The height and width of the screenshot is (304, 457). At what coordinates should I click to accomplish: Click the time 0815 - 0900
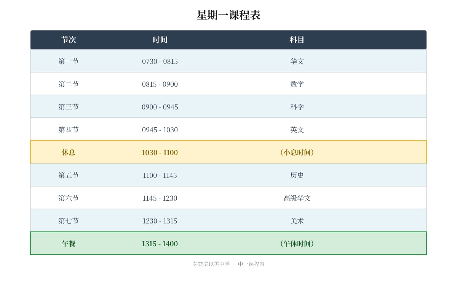pyautogui.click(x=160, y=84)
